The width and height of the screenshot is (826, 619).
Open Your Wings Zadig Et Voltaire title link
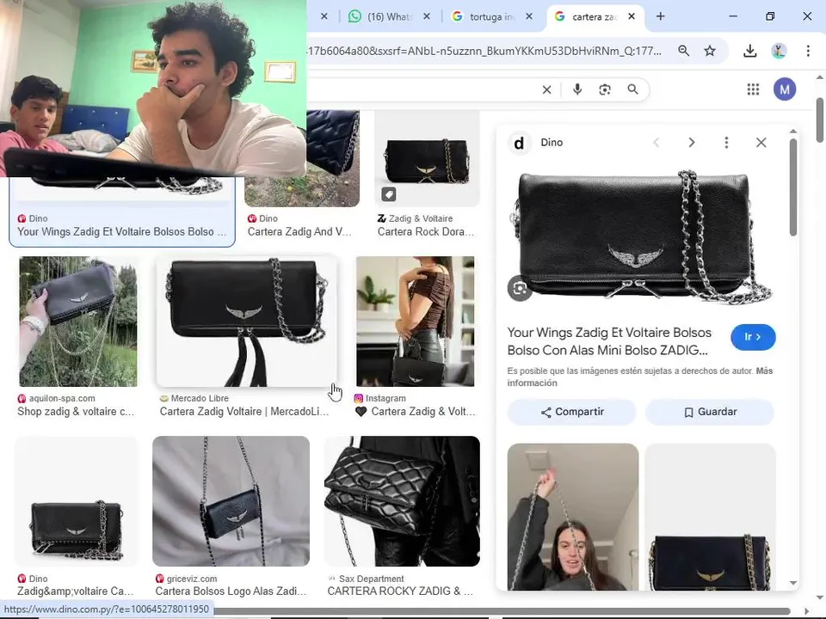(x=609, y=341)
